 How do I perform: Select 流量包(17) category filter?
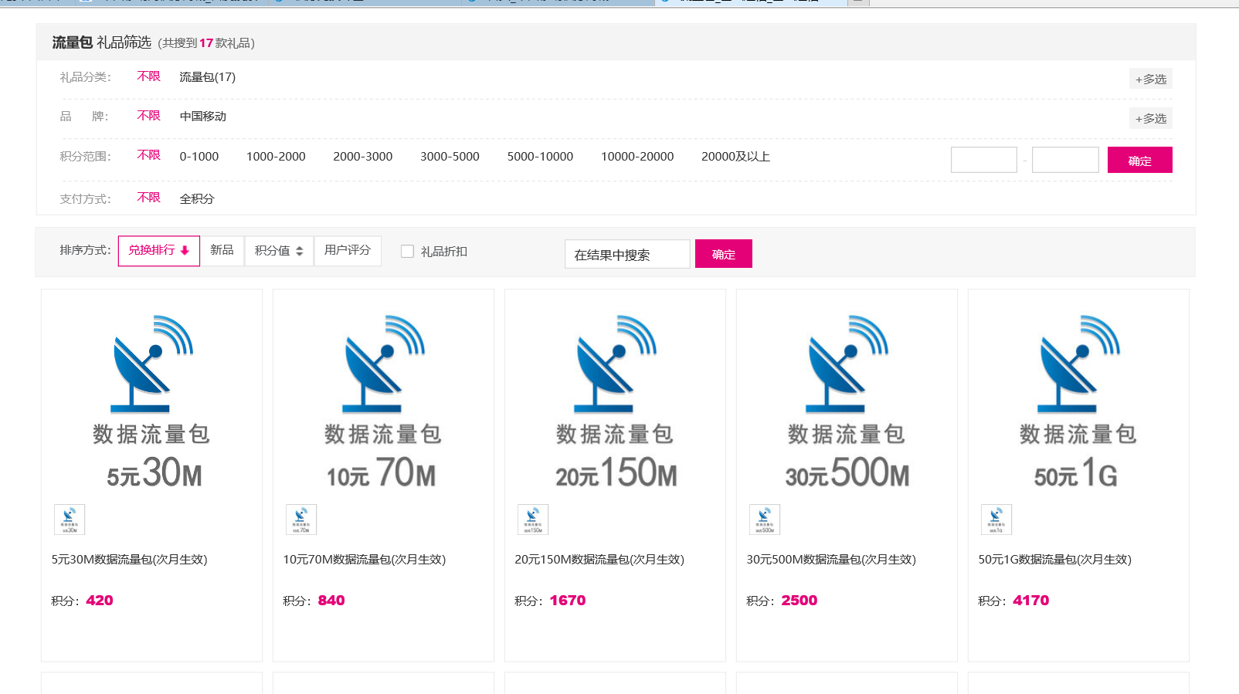(208, 77)
